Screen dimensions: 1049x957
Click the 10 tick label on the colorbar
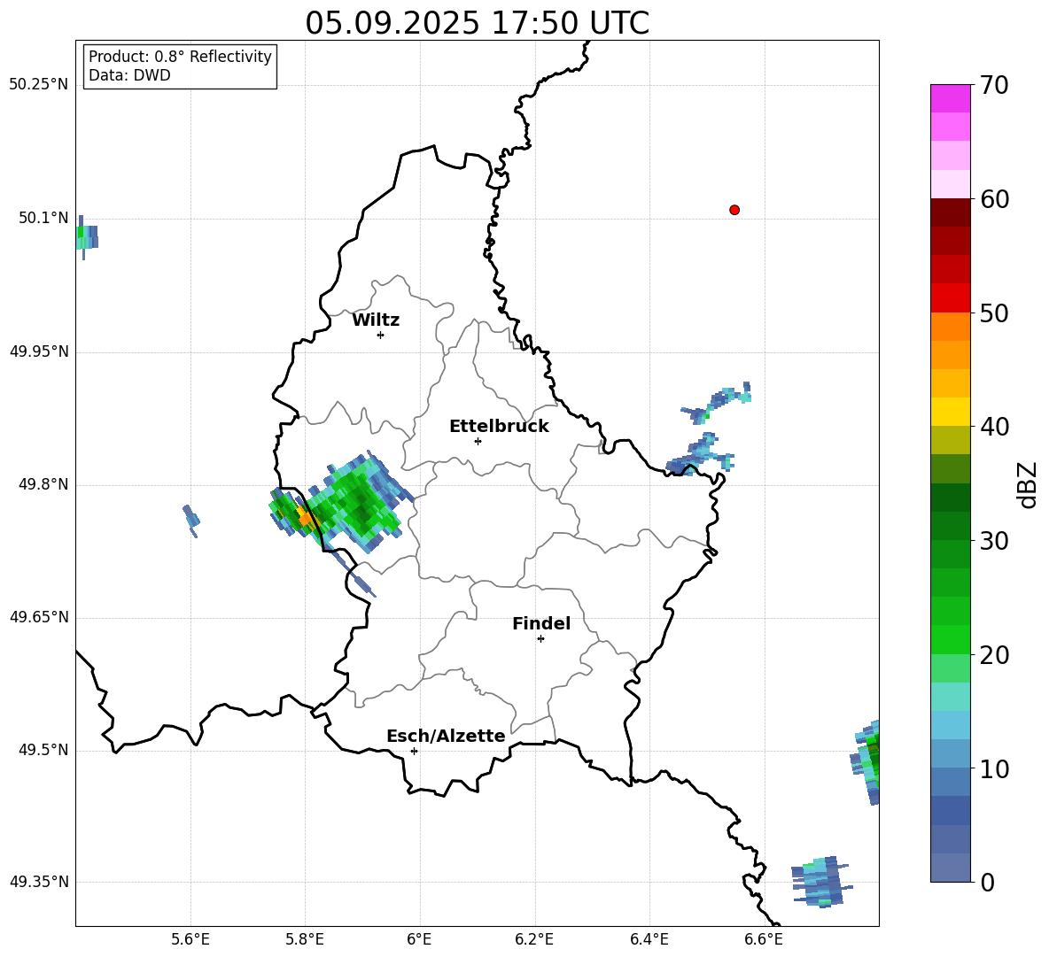pyautogui.click(x=994, y=768)
